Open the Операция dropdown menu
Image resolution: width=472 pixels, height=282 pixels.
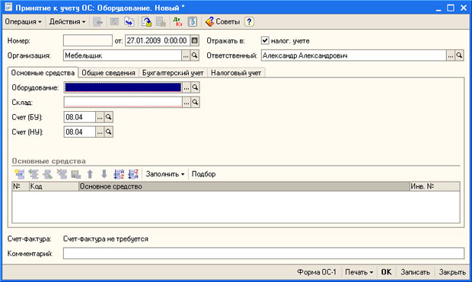[23, 21]
